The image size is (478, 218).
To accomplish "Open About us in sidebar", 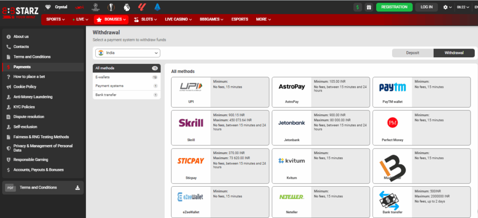I will (43, 36).
